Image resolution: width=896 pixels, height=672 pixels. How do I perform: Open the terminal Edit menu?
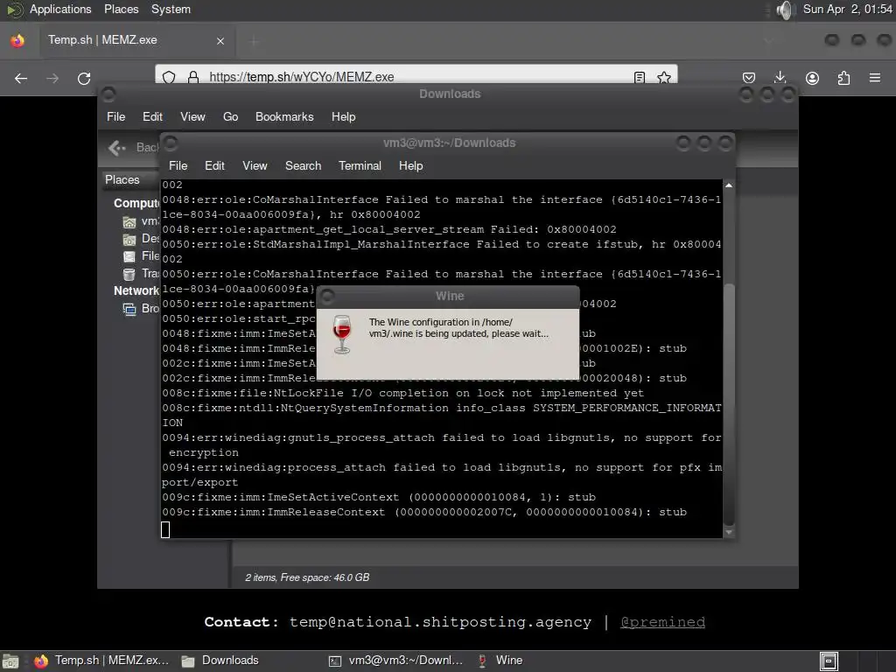coord(215,165)
